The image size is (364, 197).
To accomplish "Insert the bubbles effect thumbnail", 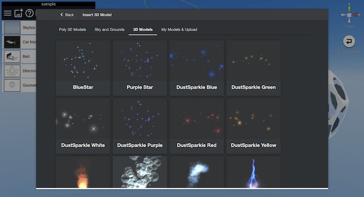I will (x=140, y=172).
